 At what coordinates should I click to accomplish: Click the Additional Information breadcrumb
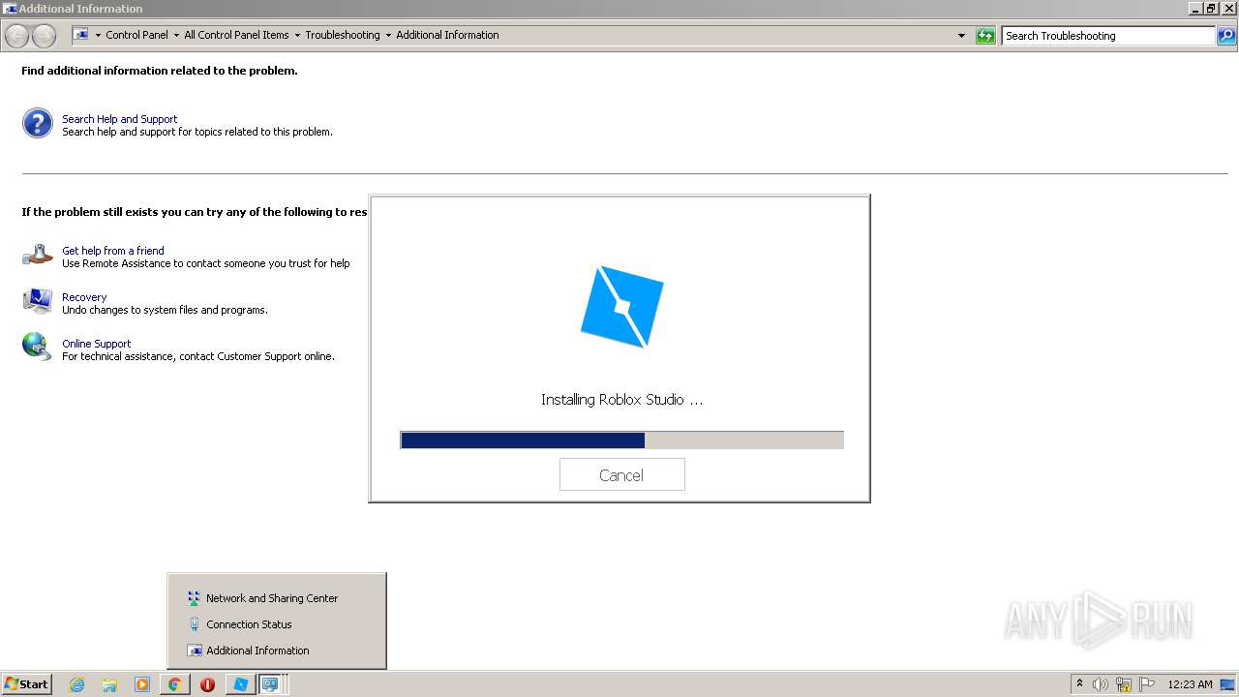[x=447, y=35]
